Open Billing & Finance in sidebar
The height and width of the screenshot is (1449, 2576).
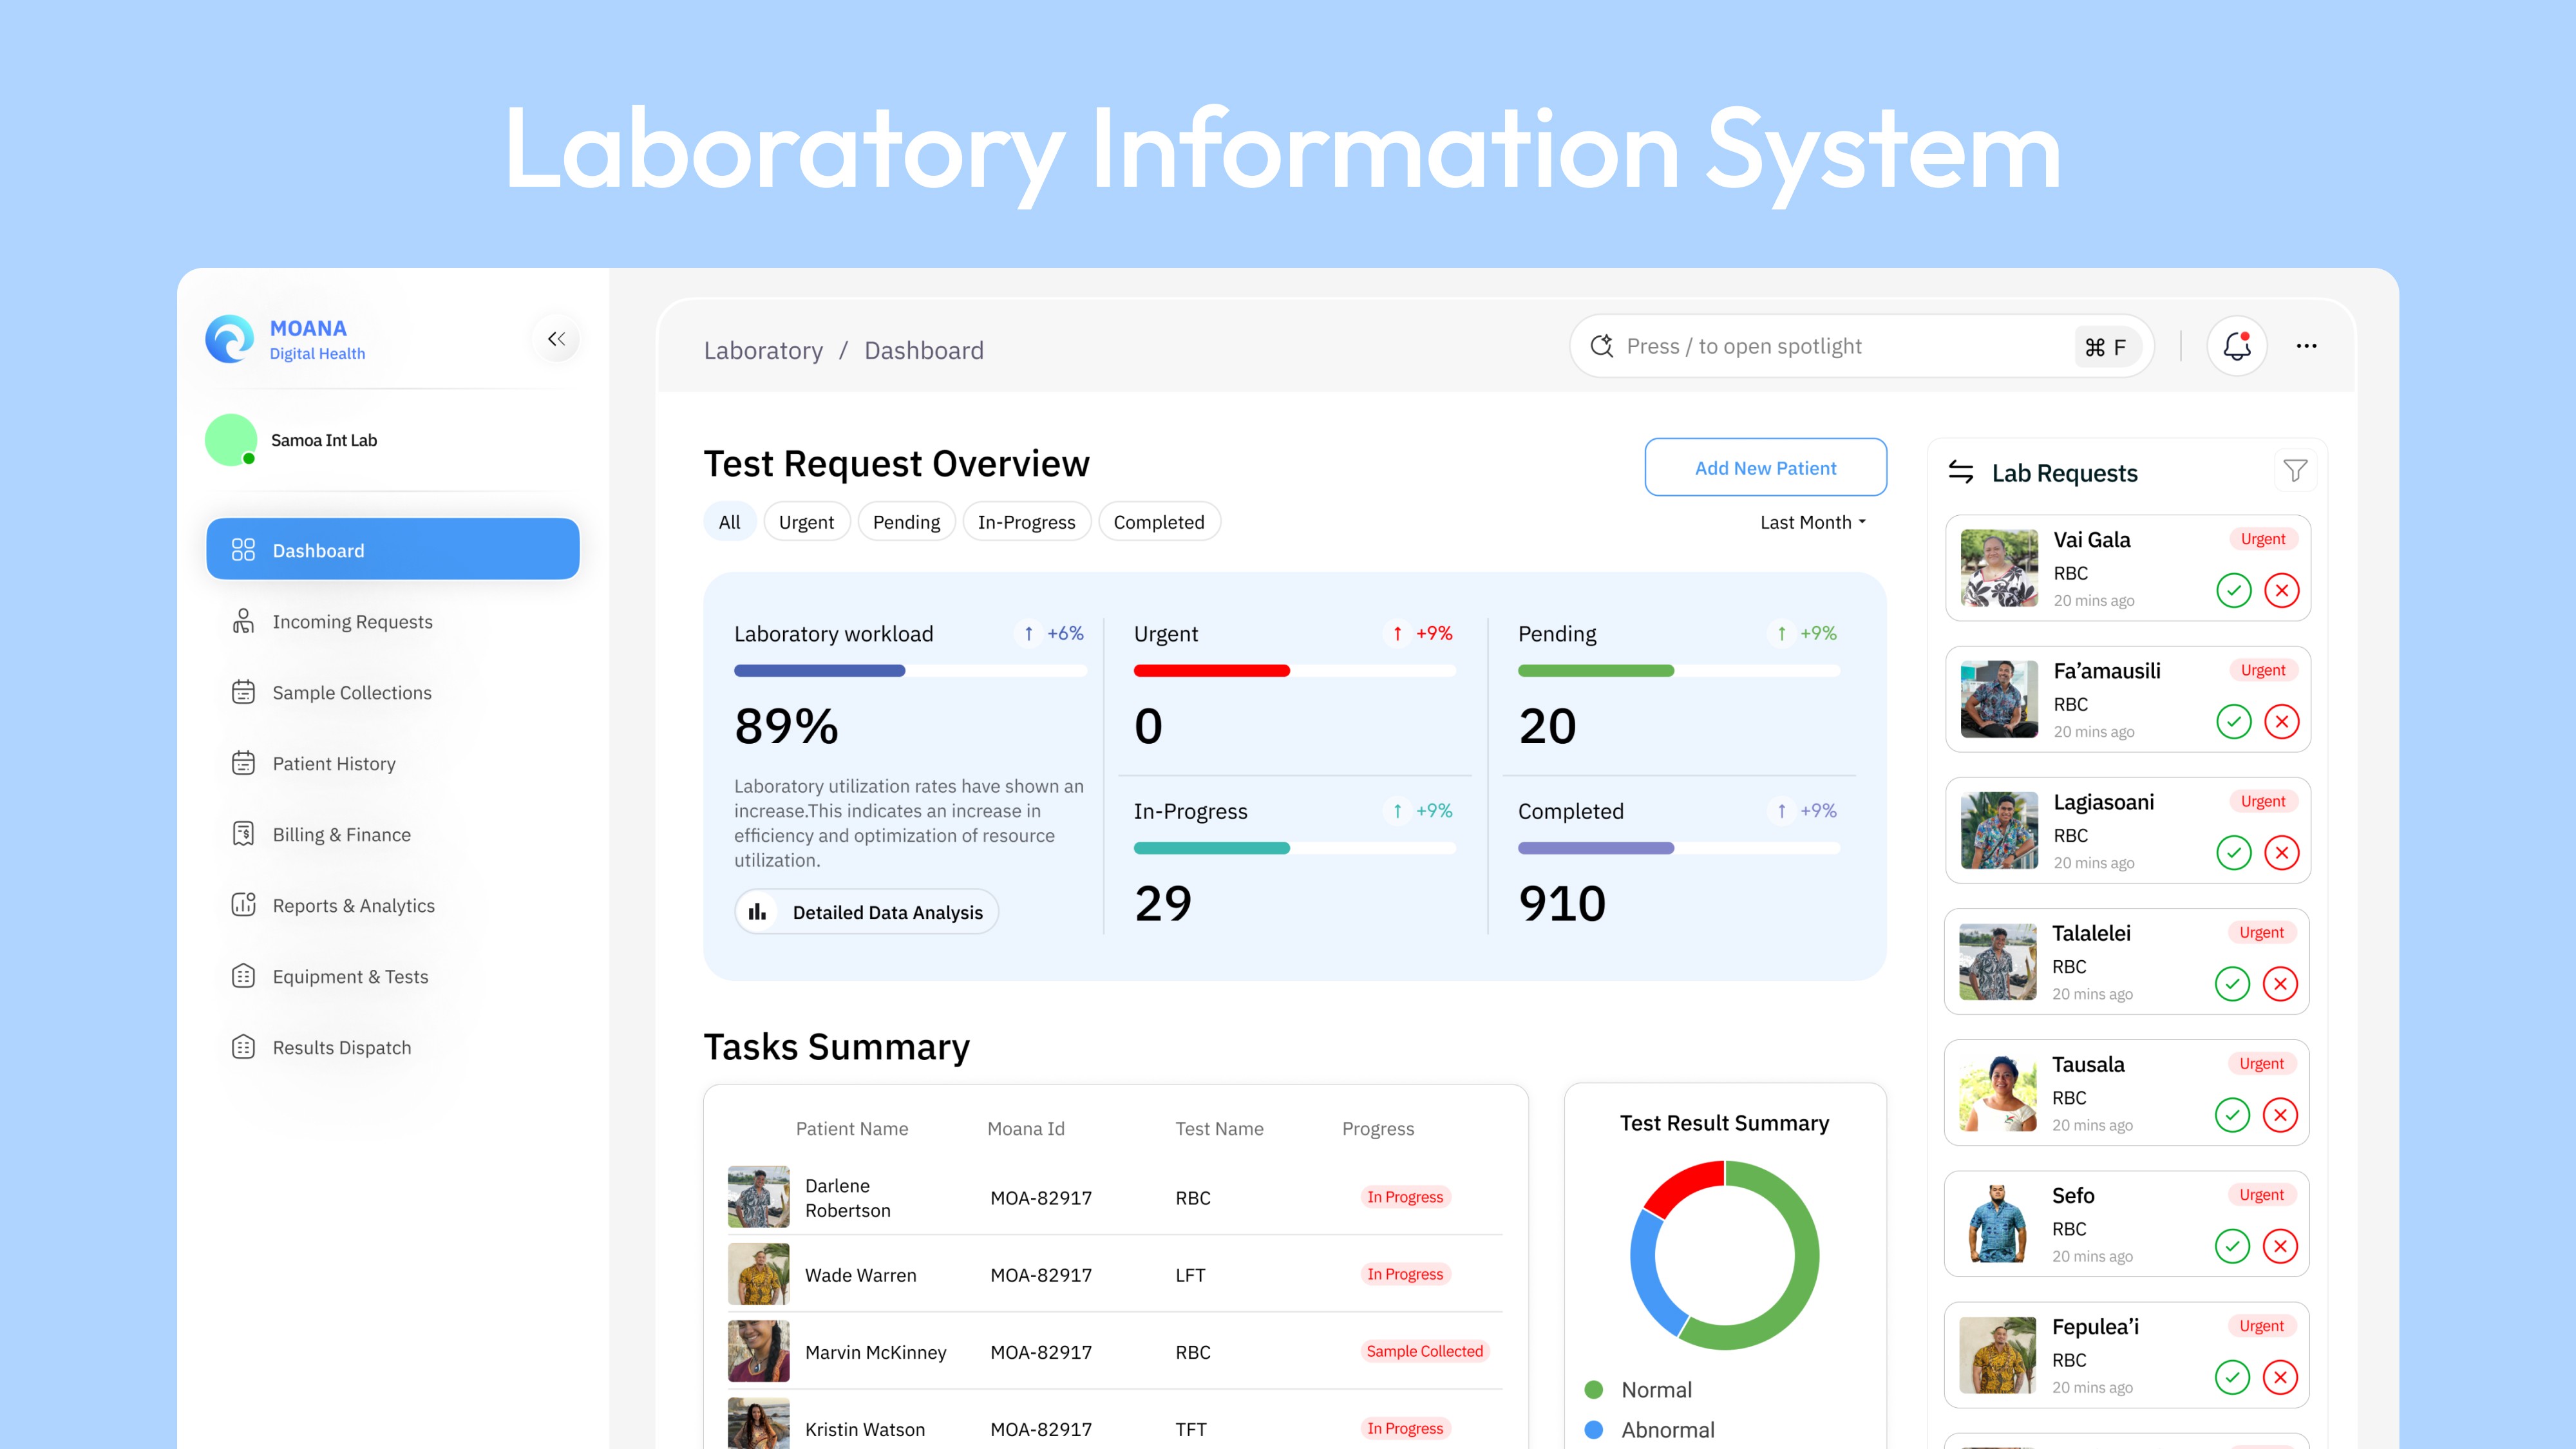tap(341, 834)
